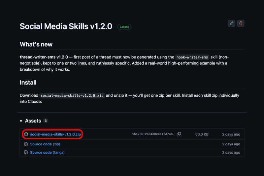The image size is (264, 176).
Task: Click the hook-writer-sms code snippet
Action: [192, 57]
